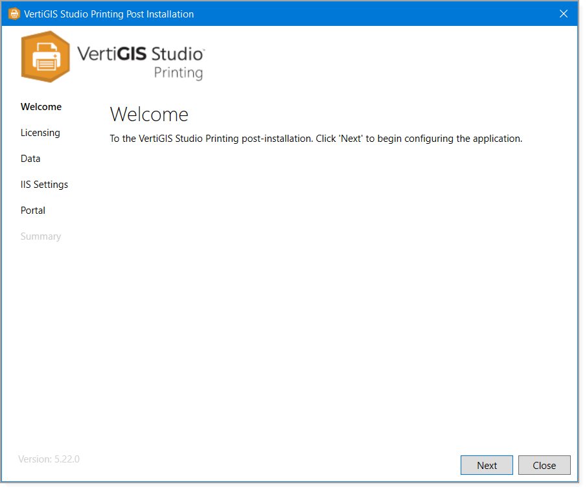Open the IIS Settings page
Image resolution: width=587 pixels, height=491 pixels.
click(x=44, y=185)
